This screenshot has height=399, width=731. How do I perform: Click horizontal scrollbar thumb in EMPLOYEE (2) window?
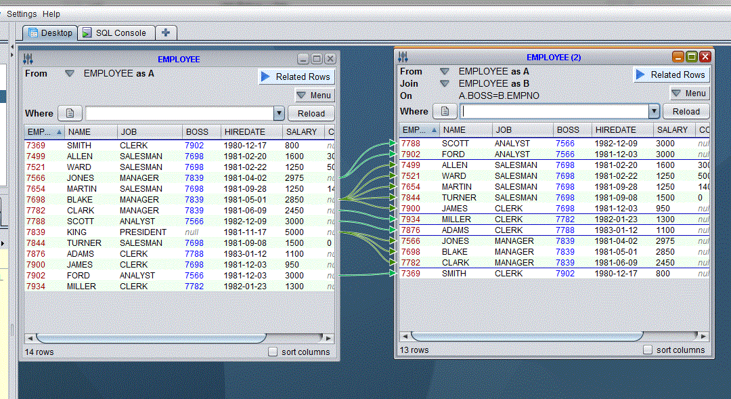pos(527,336)
